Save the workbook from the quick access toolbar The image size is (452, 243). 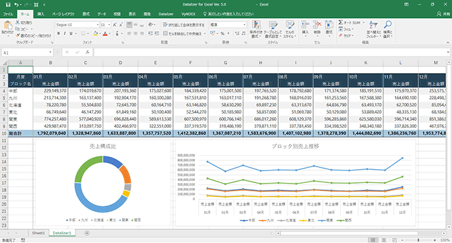[8, 5]
